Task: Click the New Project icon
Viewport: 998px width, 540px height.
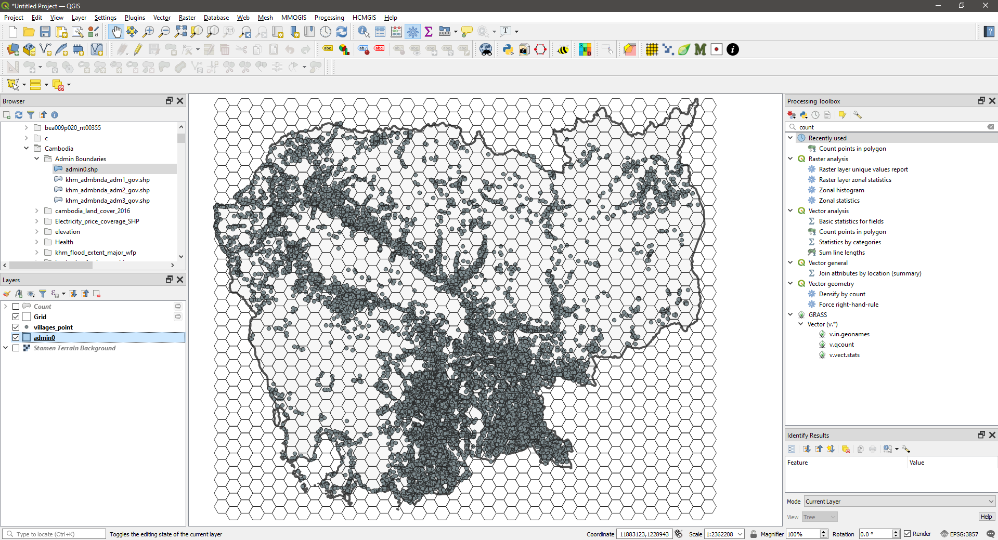Action: [13, 32]
